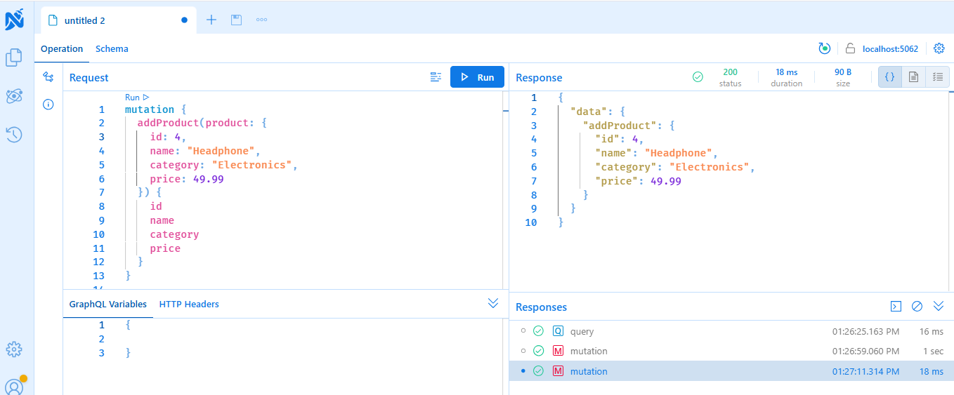Select the query response from 01:26:25
This screenshot has width=954, height=395.
pyautogui.click(x=731, y=331)
